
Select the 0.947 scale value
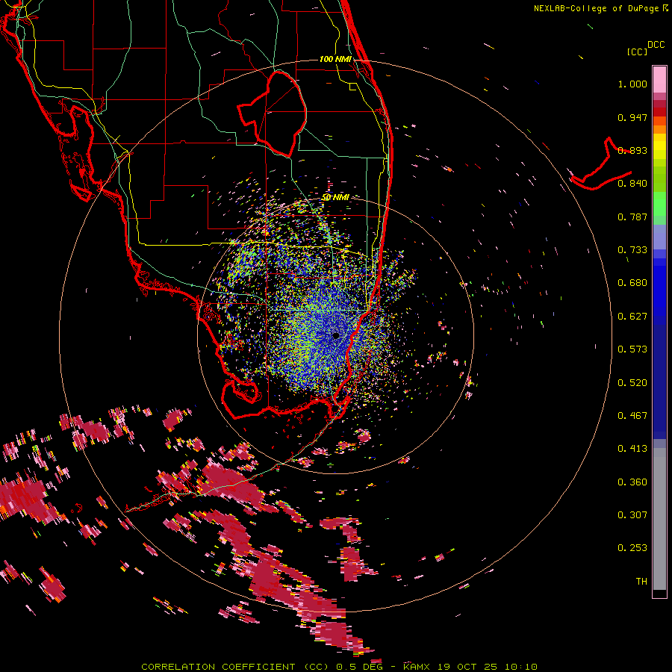632,117
